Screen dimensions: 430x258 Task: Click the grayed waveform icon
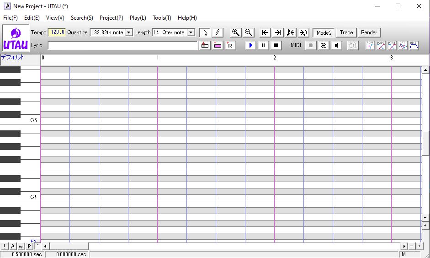pos(353,45)
